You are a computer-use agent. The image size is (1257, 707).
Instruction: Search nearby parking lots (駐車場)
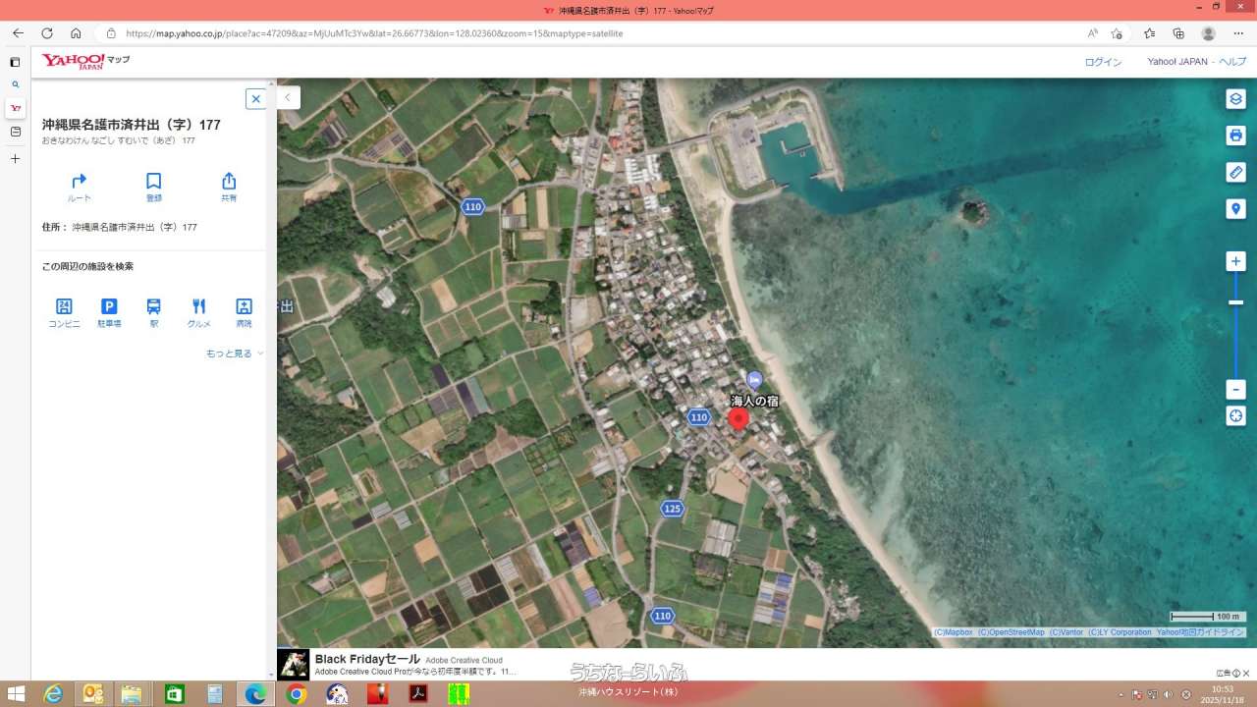[109, 307]
